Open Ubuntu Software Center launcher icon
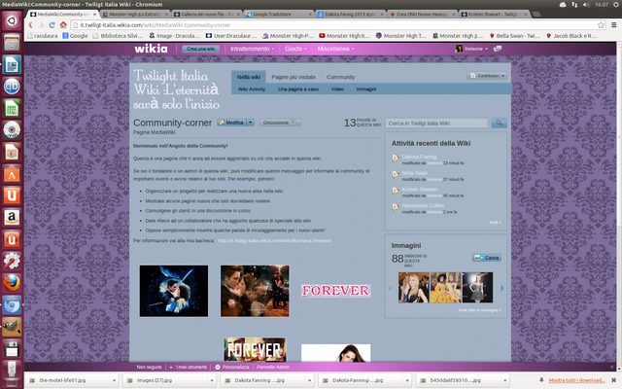Viewport: 622px width, 389px height. [x=12, y=173]
